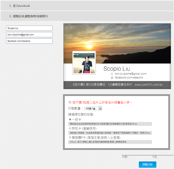
Task: Collapse the 2. 預覽以及調整你的封面照片 section header
Action: [x=87, y=16]
